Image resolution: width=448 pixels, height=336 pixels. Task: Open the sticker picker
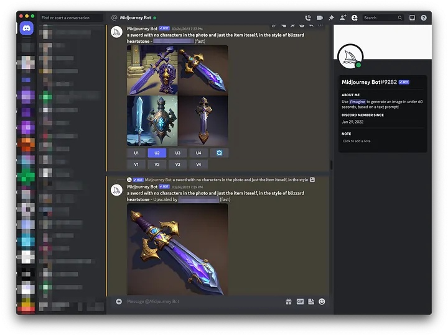pyautogui.click(x=311, y=301)
